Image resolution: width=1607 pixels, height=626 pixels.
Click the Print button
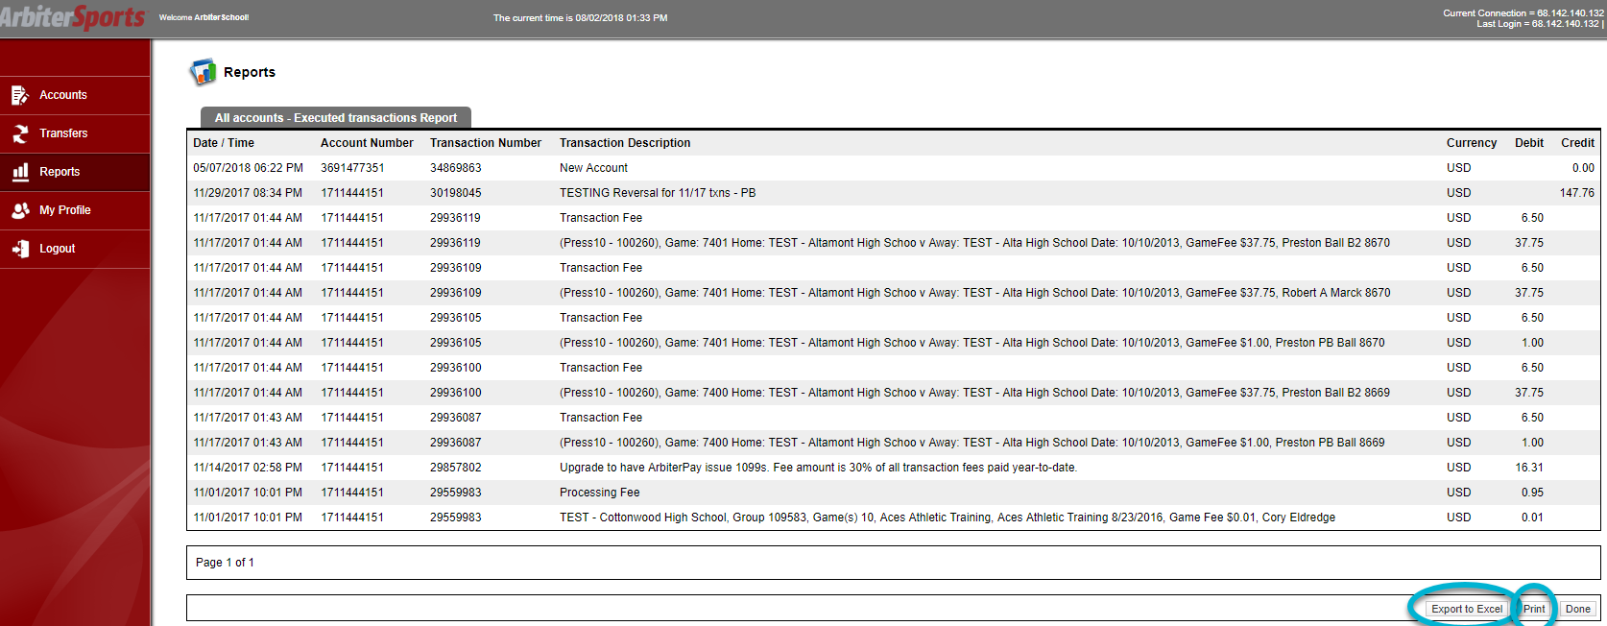(x=1534, y=609)
